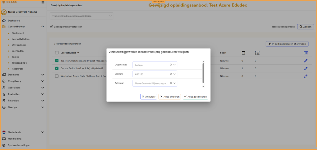Screen dimensions: 317x153
Task: Click the group participants icon column header
Action: pyautogui.click(x=257, y=53)
